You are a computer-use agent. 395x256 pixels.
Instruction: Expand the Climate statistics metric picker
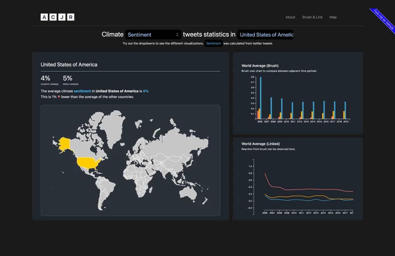click(153, 34)
